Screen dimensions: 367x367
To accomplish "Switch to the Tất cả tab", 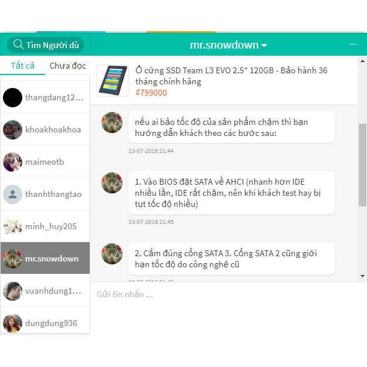I will pos(23,66).
